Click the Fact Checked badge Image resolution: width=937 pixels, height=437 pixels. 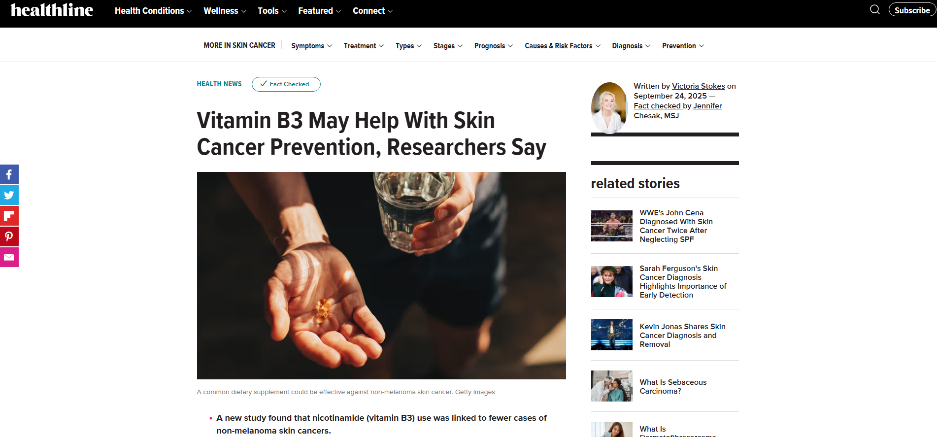pos(286,84)
